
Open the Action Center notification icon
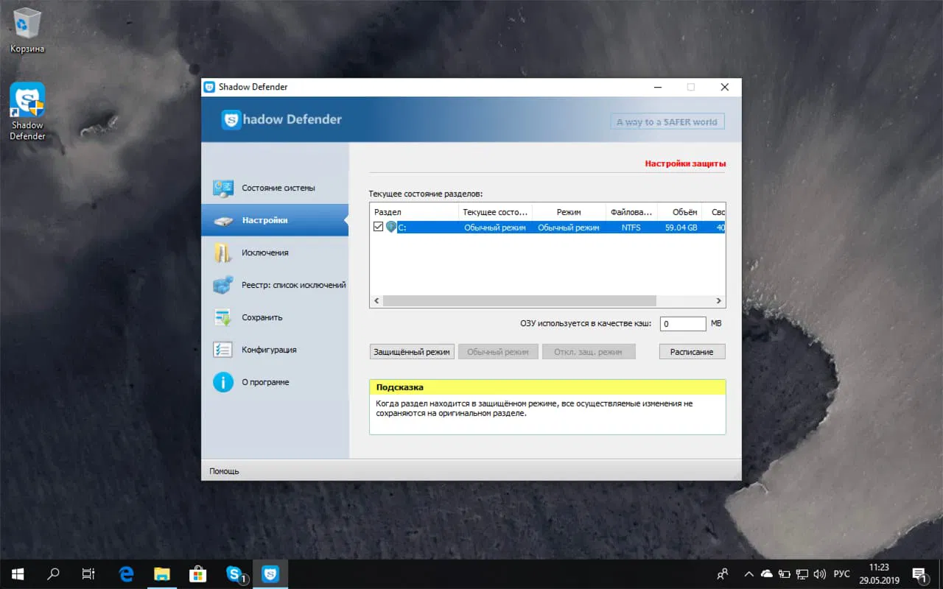pos(919,574)
